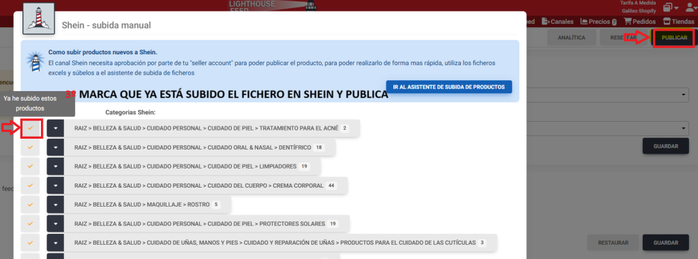The image size is (698, 259).
Task: Click the 'Tarifa A Medida' text in the top bar
Action: point(638,3)
